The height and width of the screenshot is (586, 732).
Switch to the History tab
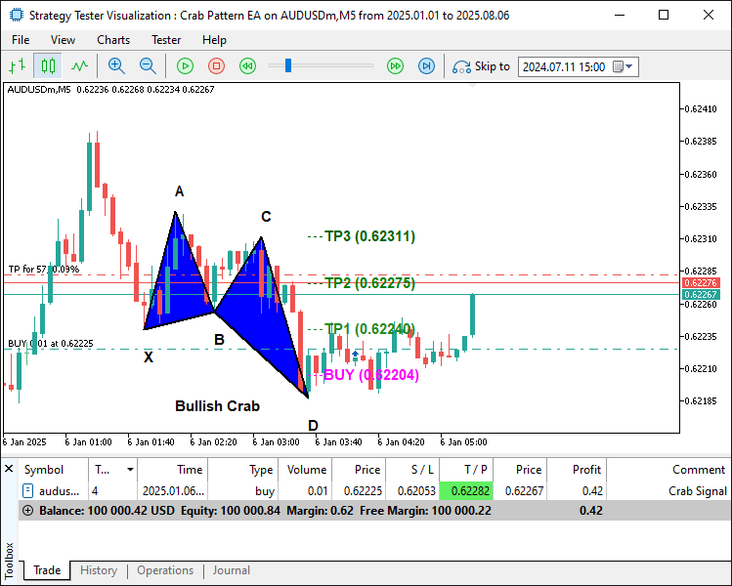99,570
